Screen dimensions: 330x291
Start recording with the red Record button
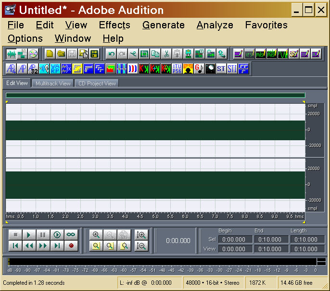point(71,245)
